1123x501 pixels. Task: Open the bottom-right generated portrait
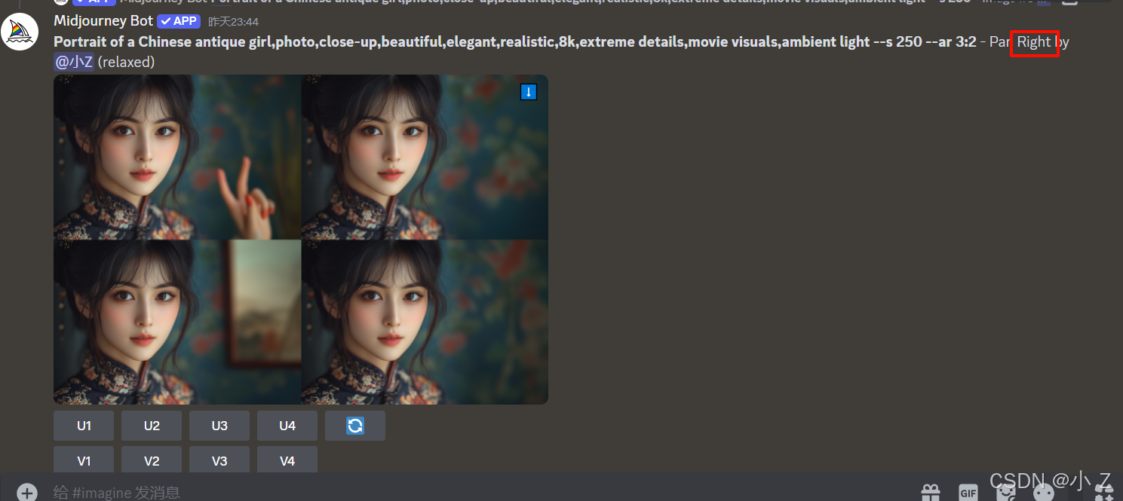pyautogui.click(x=425, y=322)
